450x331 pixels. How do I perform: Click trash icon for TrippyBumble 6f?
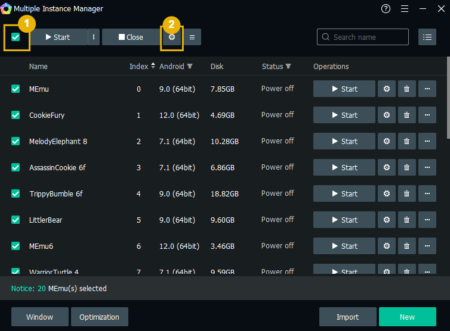pyautogui.click(x=406, y=193)
